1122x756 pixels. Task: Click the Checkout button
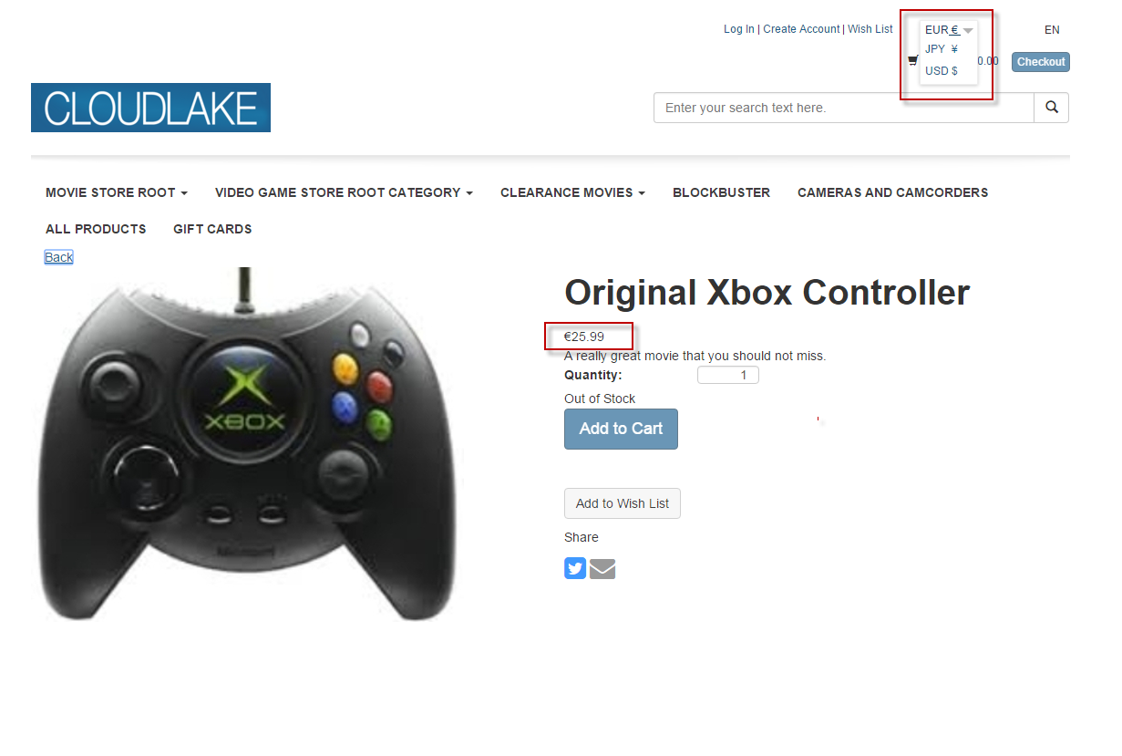pyautogui.click(x=1041, y=62)
